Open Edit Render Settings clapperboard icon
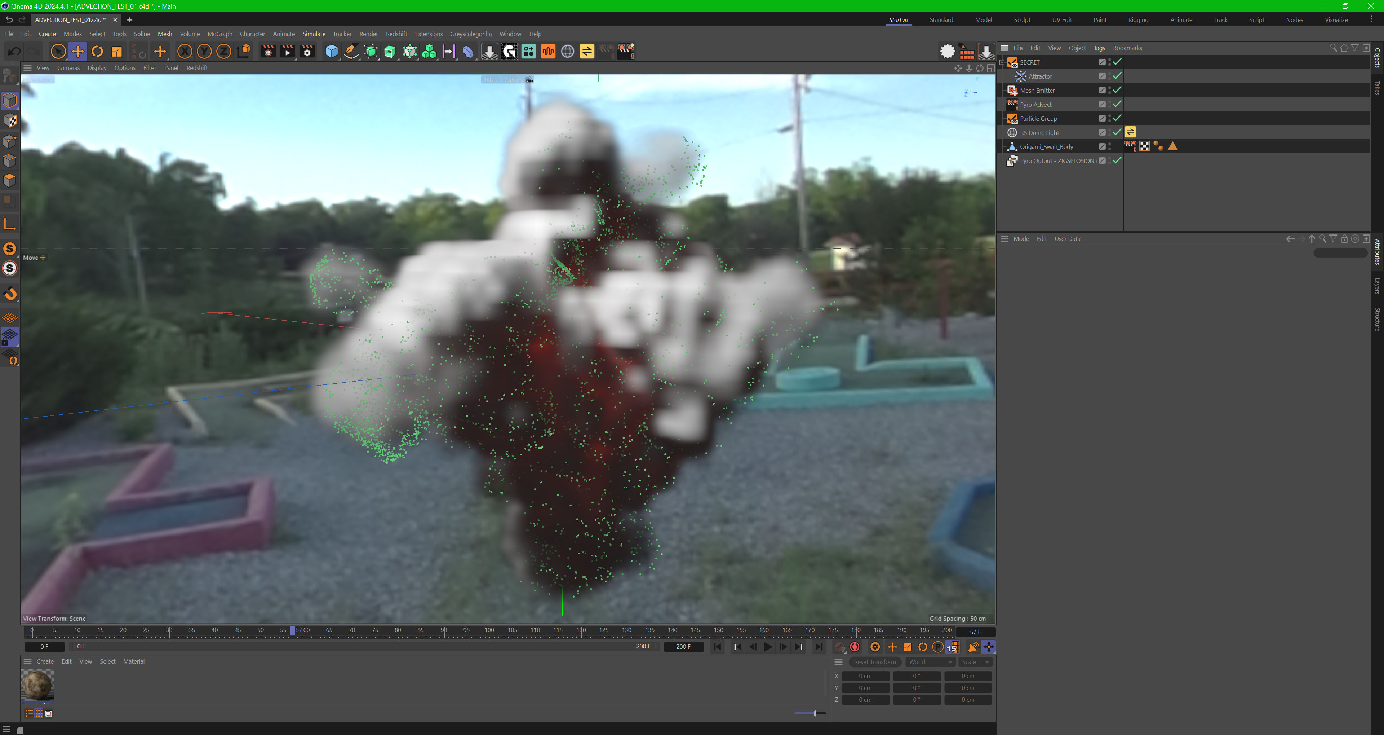1384x735 pixels. (x=307, y=52)
